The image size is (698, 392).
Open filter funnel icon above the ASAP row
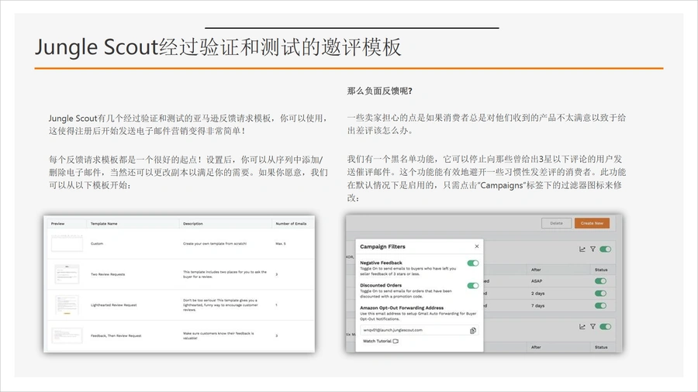point(593,249)
